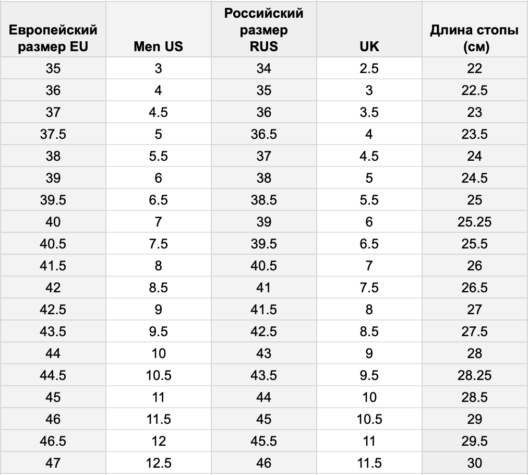Select foot length cell 22.5
The height and width of the screenshot is (475, 528).
(x=475, y=90)
